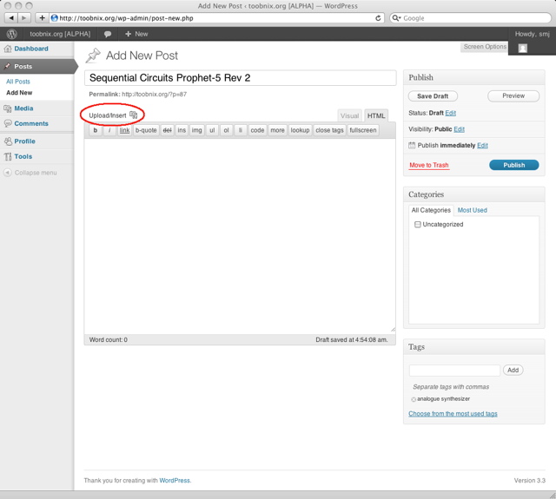This screenshot has width=556, height=499.
Task: Click the browser forward arrow
Action: pyautogui.click(x=24, y=17)
